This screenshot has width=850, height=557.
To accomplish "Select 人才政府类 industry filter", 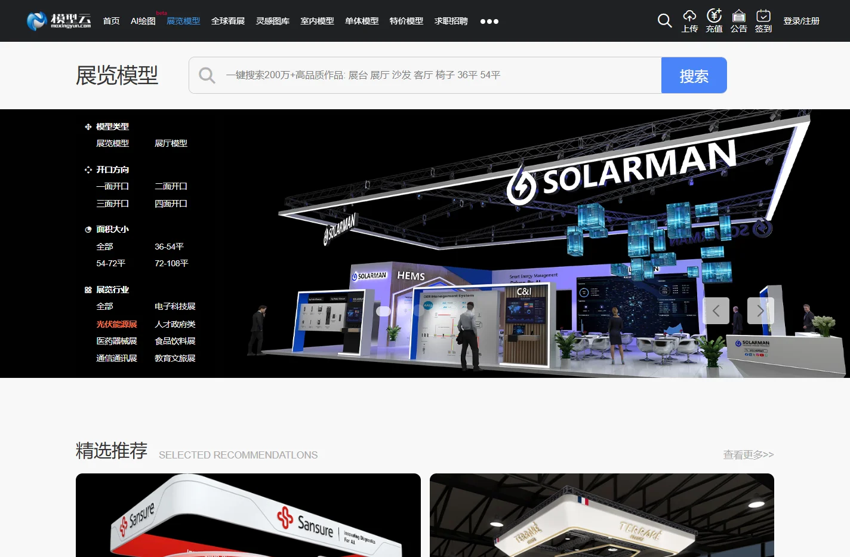I will point(175,324).
